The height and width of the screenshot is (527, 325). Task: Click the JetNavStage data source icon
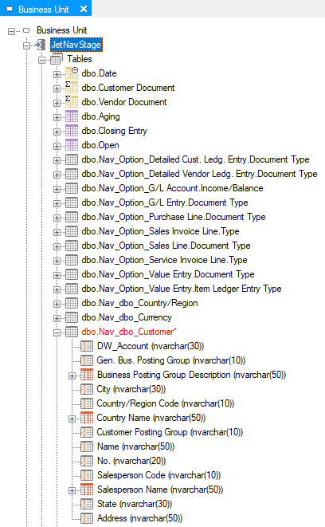(x=41, y=45)
